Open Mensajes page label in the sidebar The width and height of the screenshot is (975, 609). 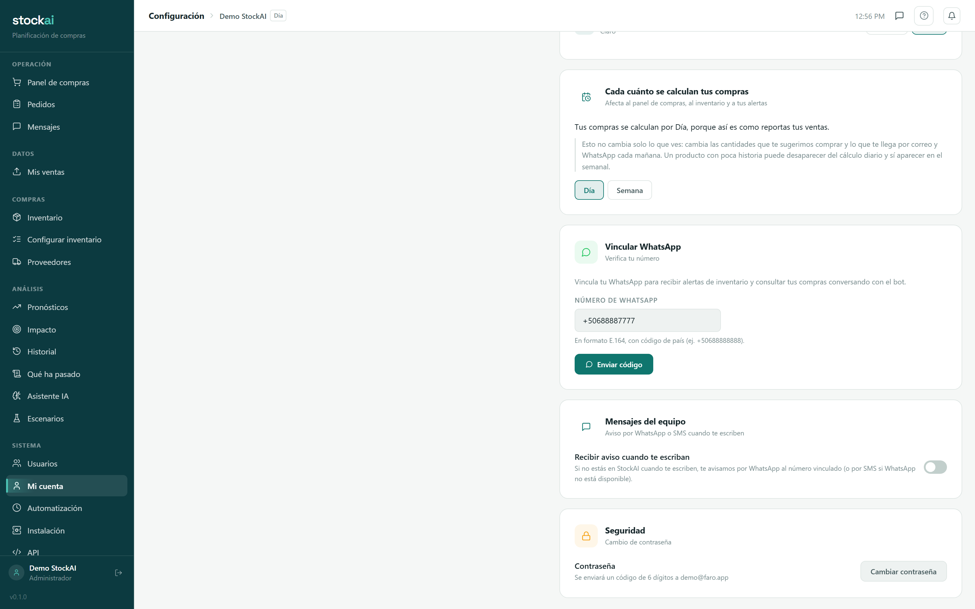coord(44,127)
